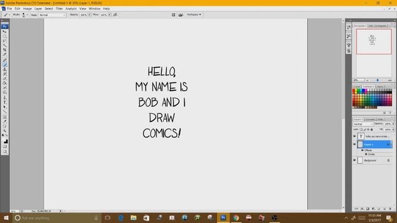
Task: Switch to the Channels tab
Action: tap(370, 120)
